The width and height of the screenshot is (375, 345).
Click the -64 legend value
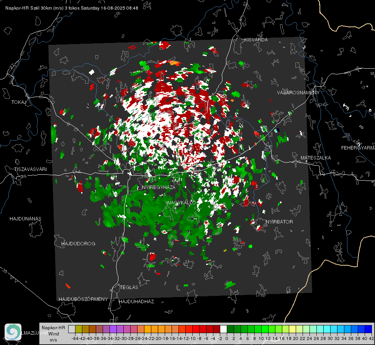[75, 339]
